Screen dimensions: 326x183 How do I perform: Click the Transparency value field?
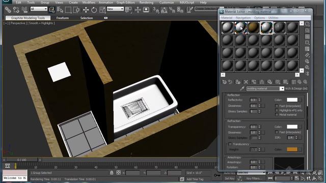pyautogui.click(x=254, y=127)
